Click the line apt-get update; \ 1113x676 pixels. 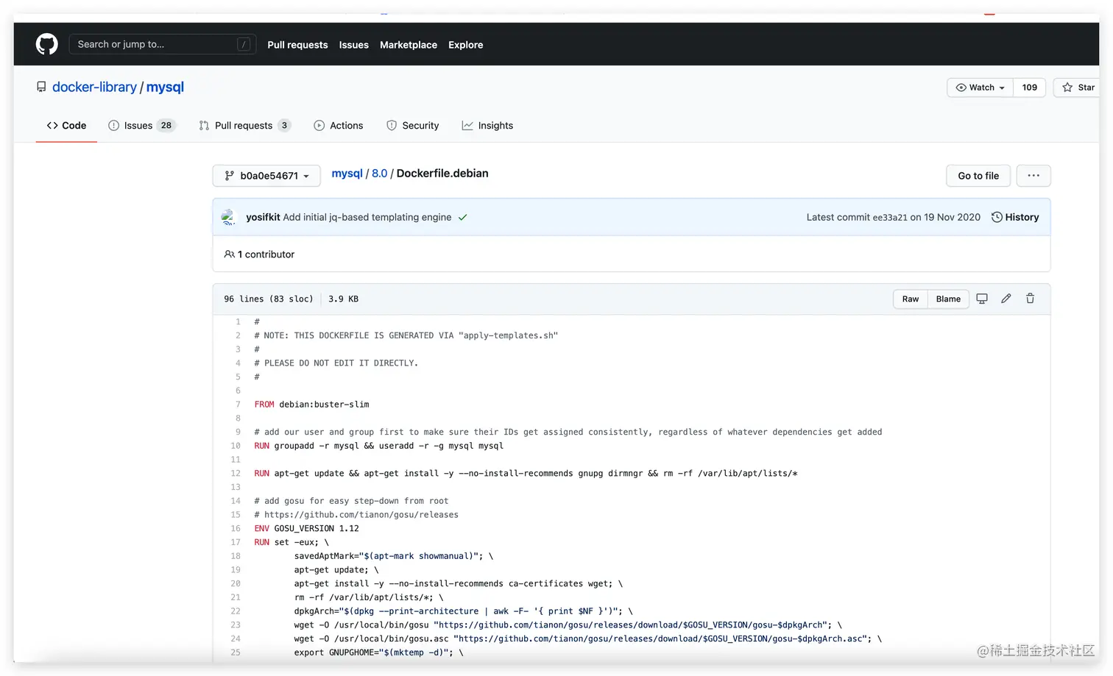[336, 570]
